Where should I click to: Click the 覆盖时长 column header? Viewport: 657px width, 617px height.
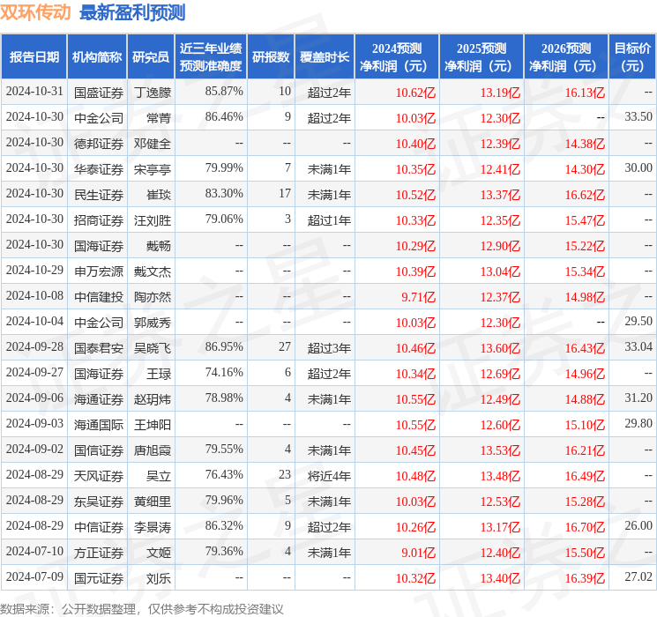(x=325, y=57)
